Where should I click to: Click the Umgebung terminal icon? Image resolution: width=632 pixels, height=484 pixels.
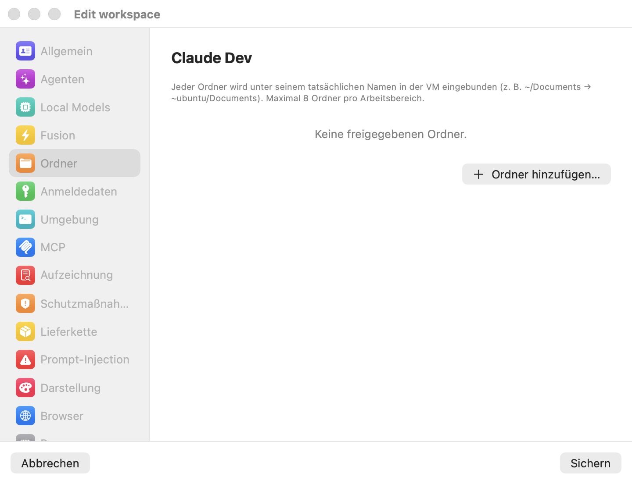coord(25,219)
